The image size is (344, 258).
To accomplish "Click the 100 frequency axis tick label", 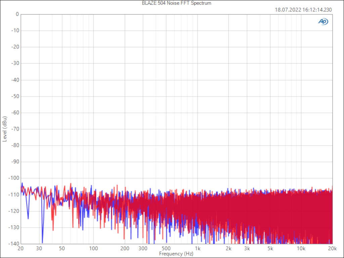I will tap(93, 249).
